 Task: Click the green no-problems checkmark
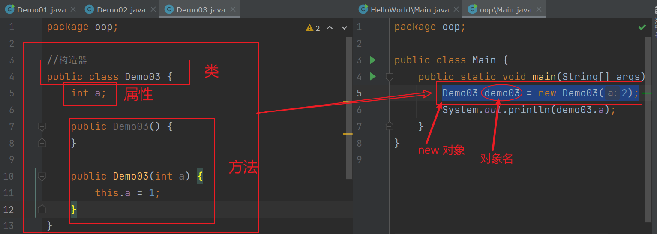pos(642,27)
